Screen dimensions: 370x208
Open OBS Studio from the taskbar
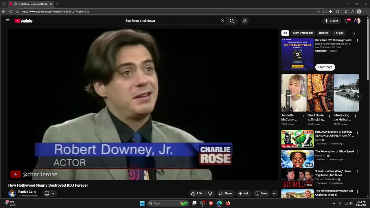(x=203, y=203)
